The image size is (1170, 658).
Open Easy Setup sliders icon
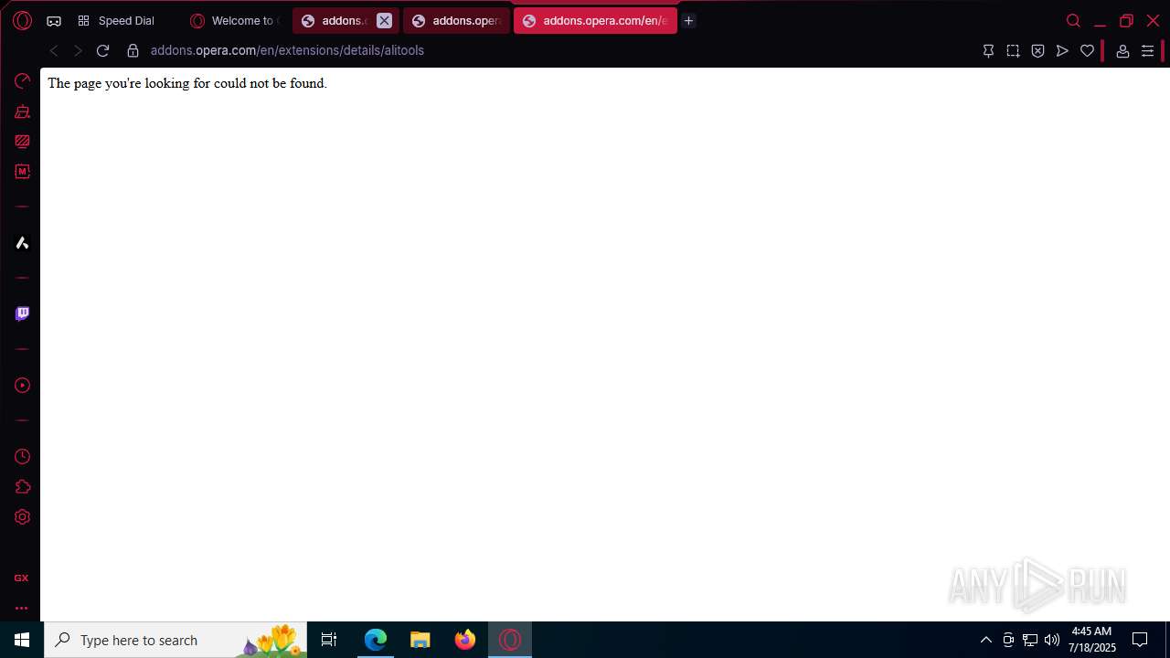click(x=1147, y=51)
